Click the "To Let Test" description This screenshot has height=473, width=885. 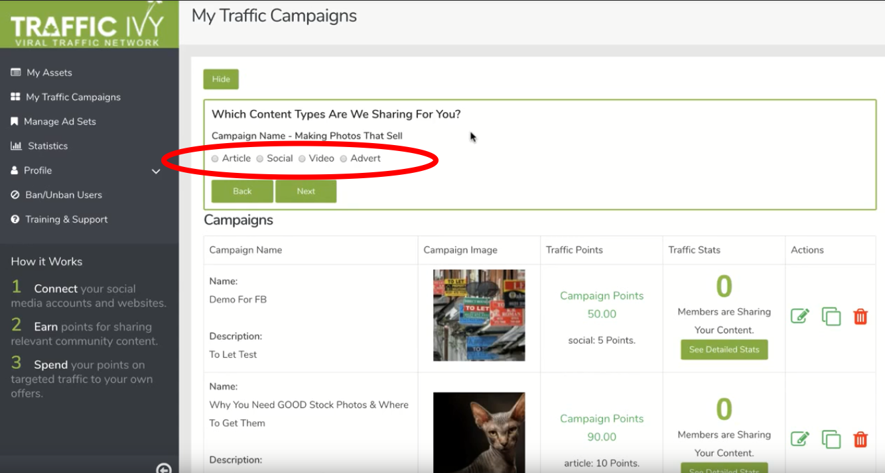click(x=234, y=354)
